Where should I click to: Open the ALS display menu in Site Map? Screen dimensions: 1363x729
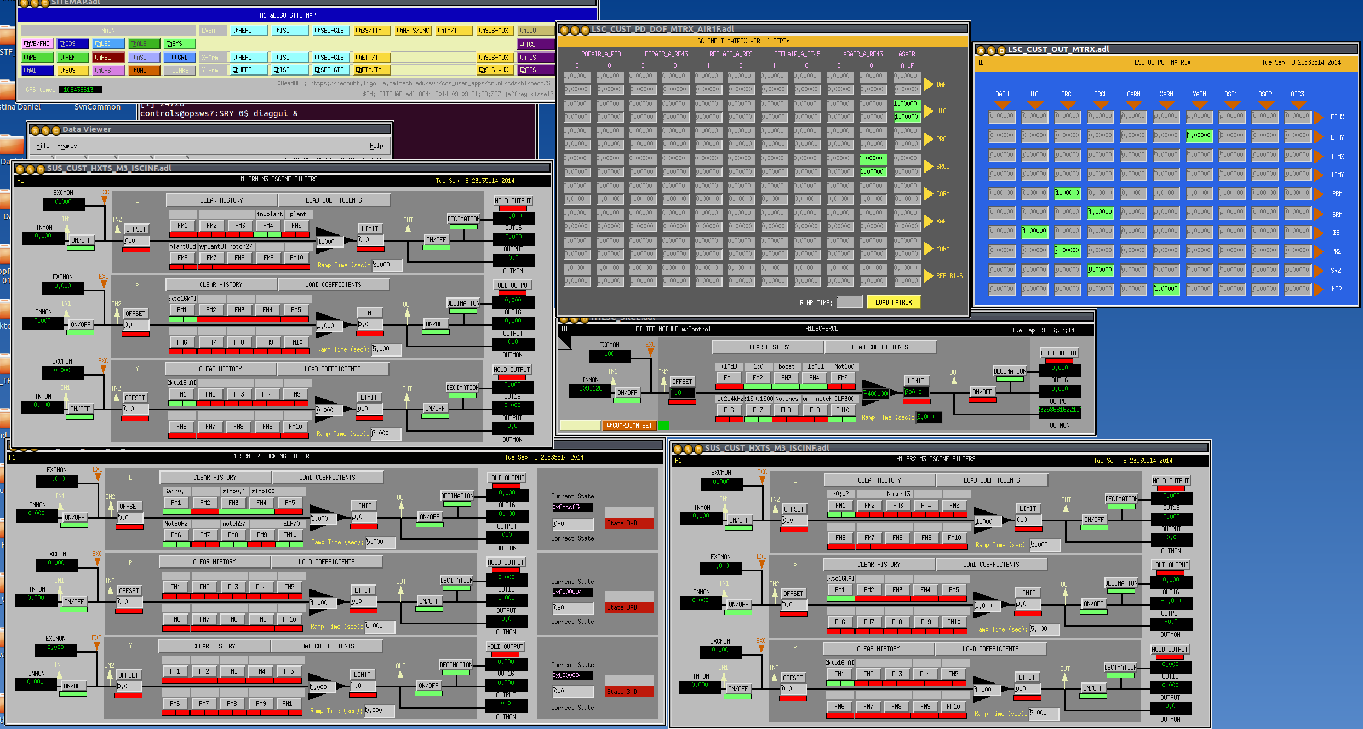click(x=145, y=44)
